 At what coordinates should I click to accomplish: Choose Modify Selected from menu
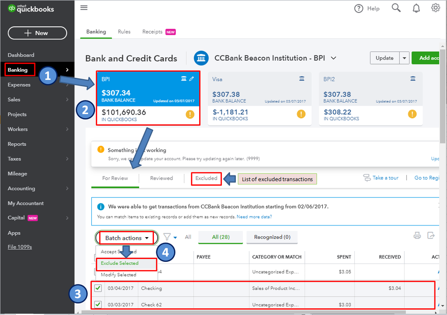coord(118,275)
